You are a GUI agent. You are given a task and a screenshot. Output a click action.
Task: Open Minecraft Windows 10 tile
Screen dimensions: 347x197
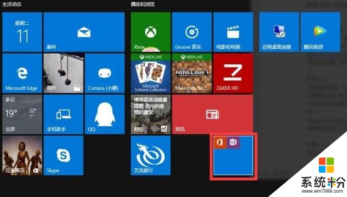click(191, 73)
